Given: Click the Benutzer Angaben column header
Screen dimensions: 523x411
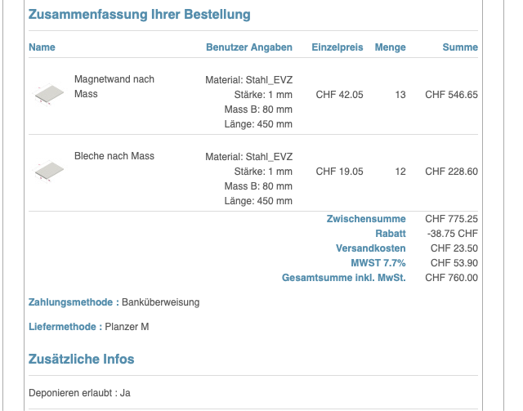Looking at the screenshot, I should [x=248, y=47].
